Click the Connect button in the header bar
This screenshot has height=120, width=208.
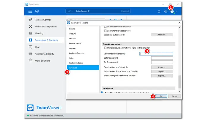[x=125, y=11]
